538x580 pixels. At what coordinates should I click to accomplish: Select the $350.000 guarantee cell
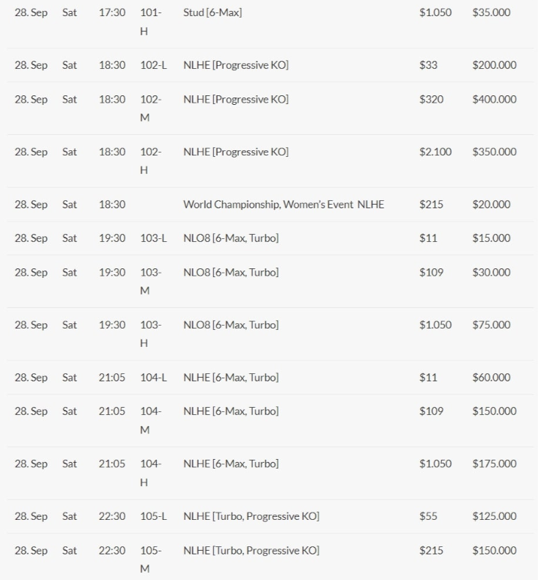coord(494,152)
